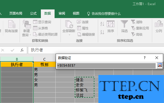This screenshot has width=164, height=103.
Task: Click the cell containing 洁丝
Action: 84,95
